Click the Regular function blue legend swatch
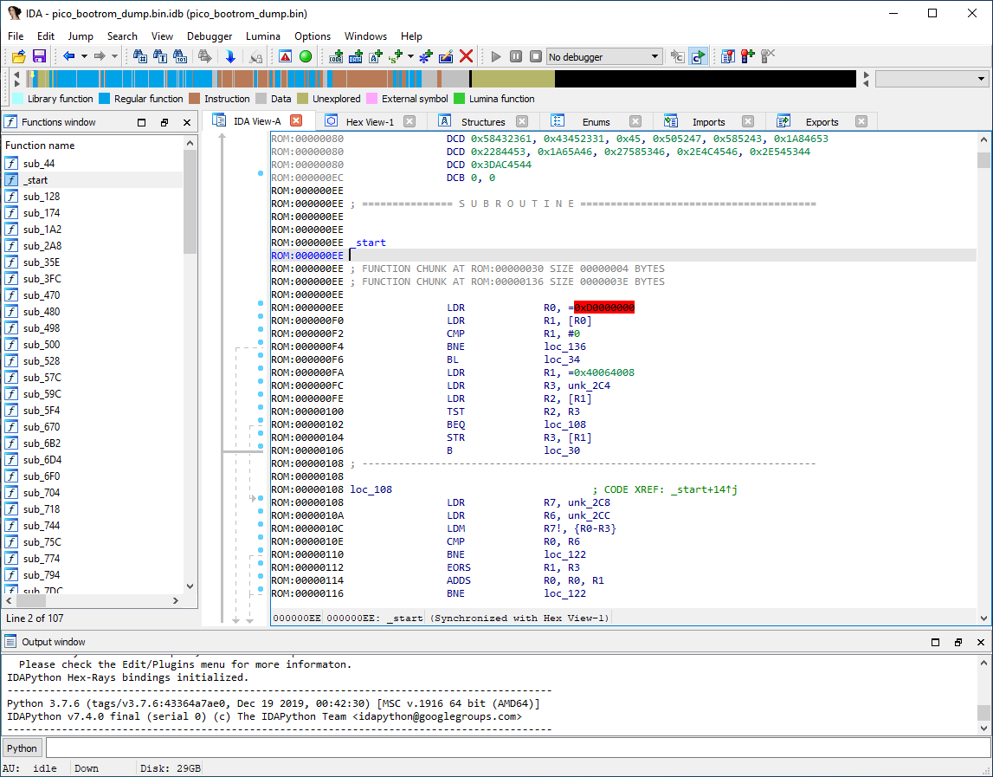993x777 pixels. coord(105,99)
